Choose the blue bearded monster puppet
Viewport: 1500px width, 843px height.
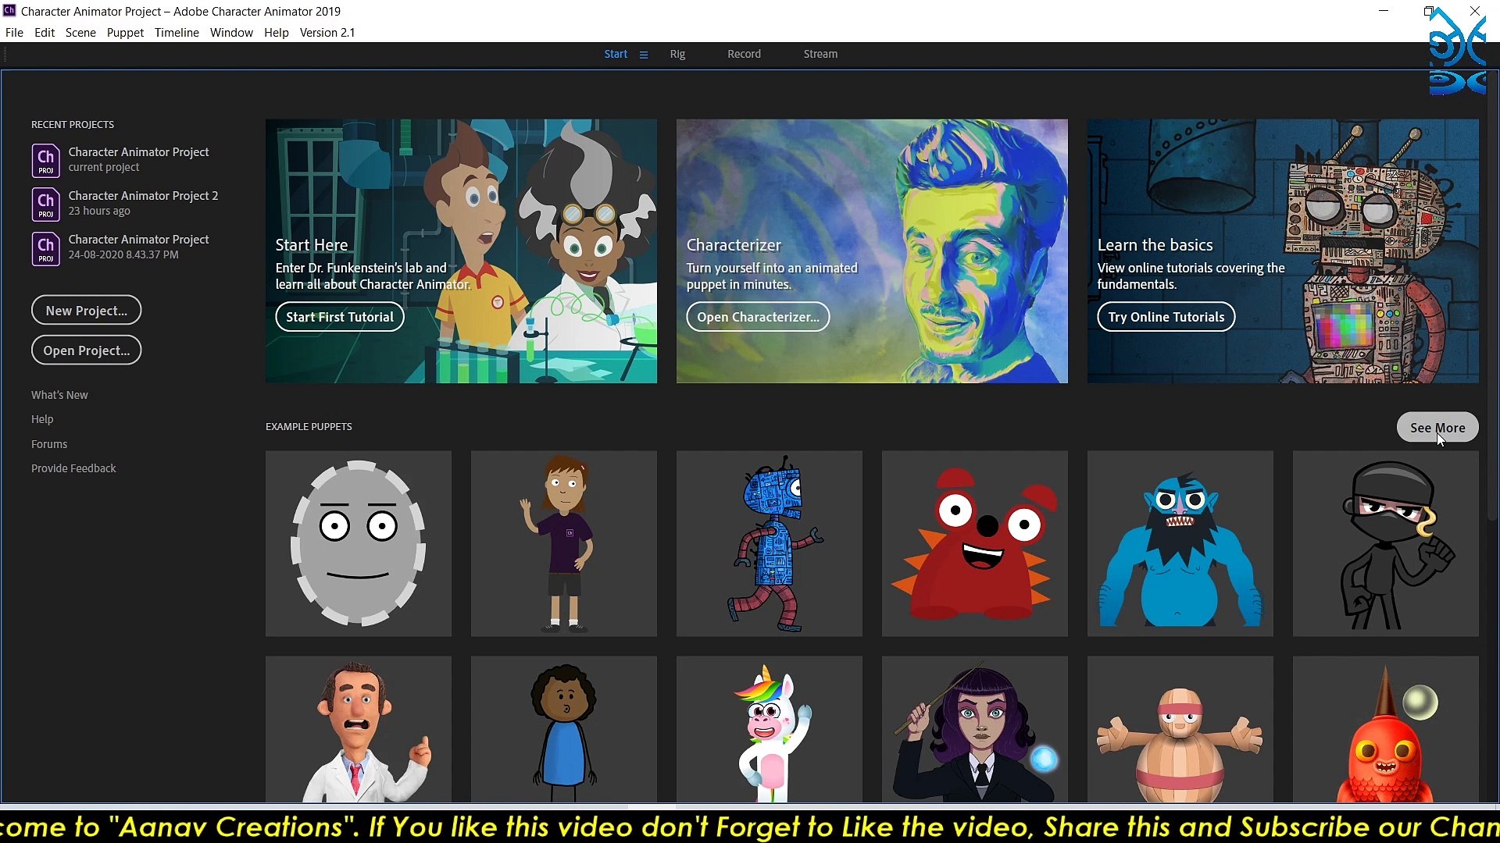tap(1180, 543)
